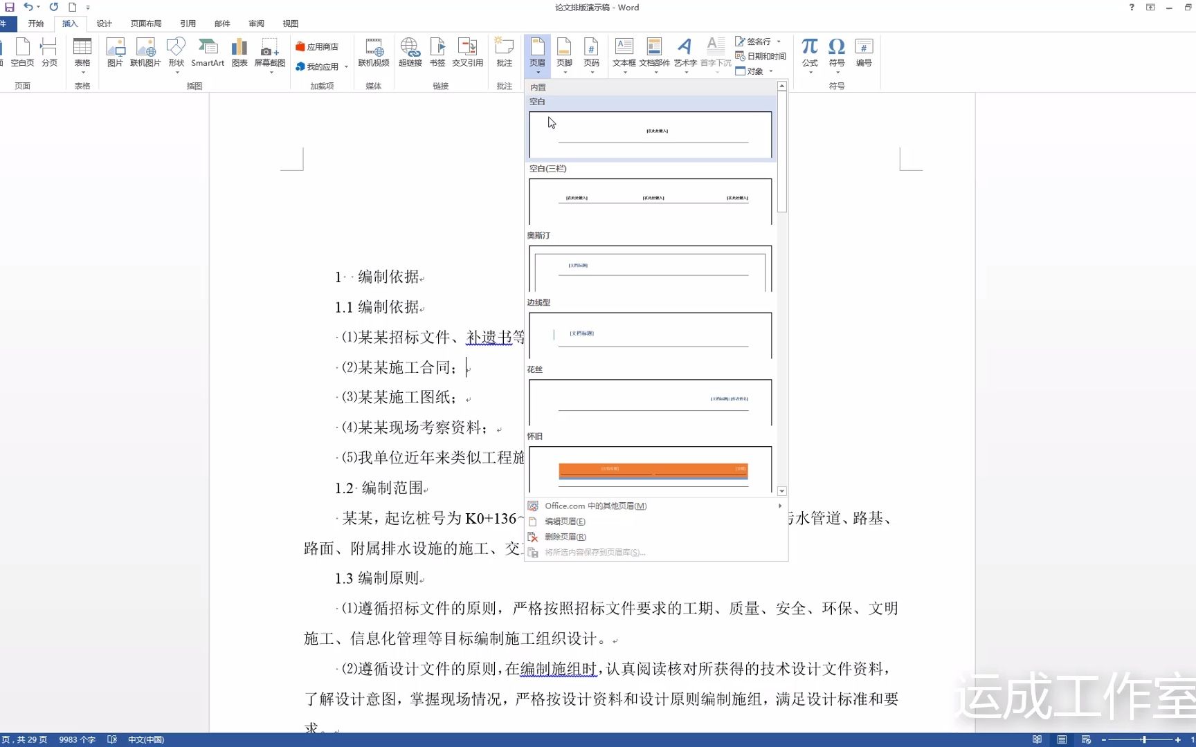Image resolution: width=1196 pixels, height=747 pixels.
Task: Expand the Signature Line (签名行) dropdown
Action: (x=779, y=41)
